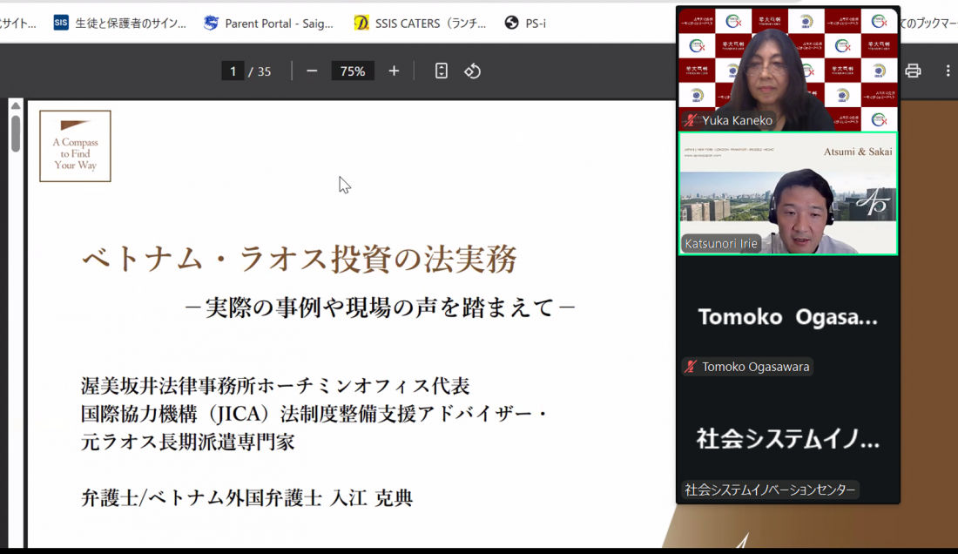Open the PDF viewer more actions menu

click(948, 71)
